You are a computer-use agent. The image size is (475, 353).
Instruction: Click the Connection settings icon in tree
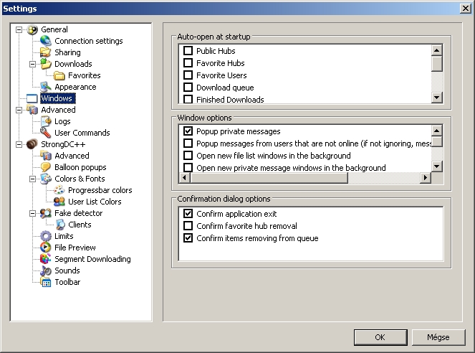click(46, 41)
